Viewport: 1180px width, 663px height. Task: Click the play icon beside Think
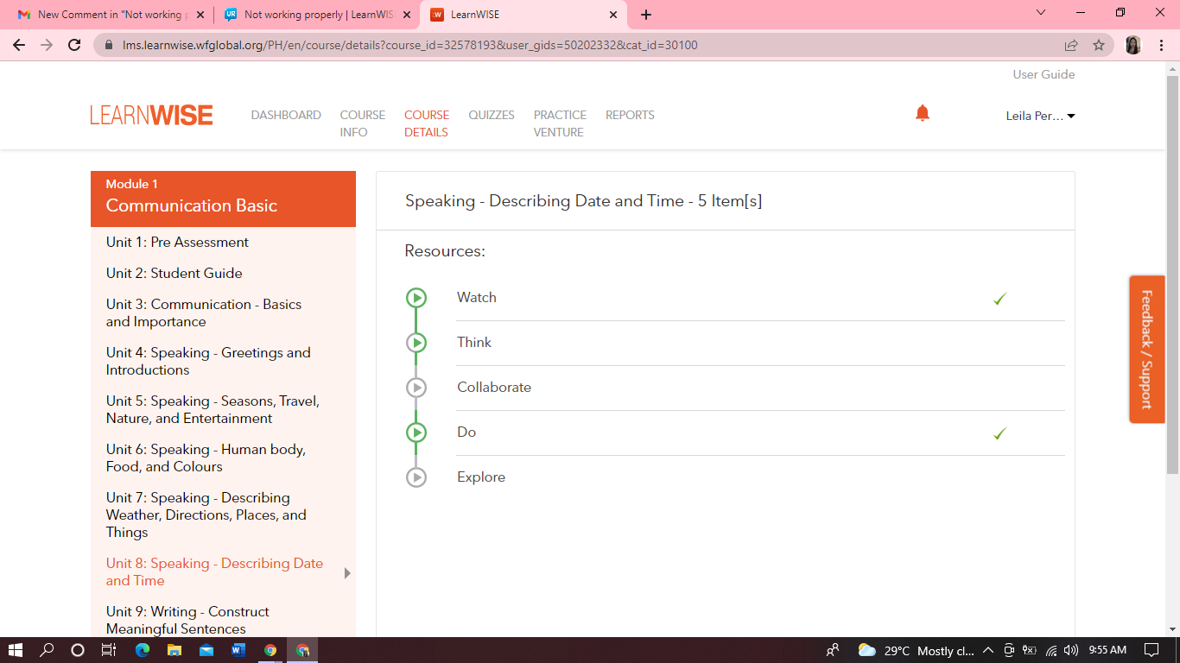[416, 343]
